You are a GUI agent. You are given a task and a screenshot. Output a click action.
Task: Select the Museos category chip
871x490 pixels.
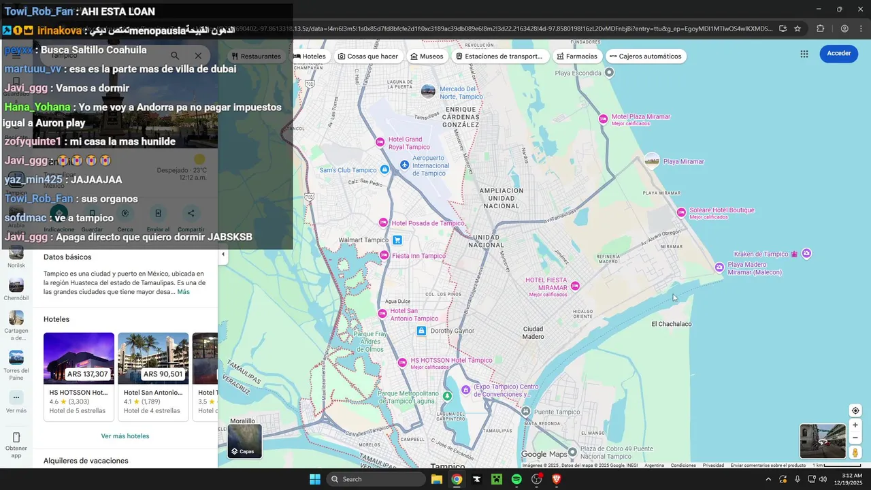[x=427, y=56]
